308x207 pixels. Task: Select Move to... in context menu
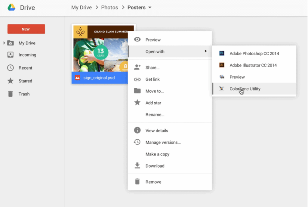(x=154, y=91)
